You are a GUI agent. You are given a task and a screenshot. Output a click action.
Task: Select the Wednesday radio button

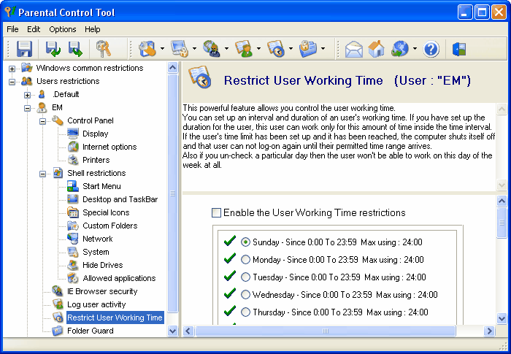click(x=245, y=295)
